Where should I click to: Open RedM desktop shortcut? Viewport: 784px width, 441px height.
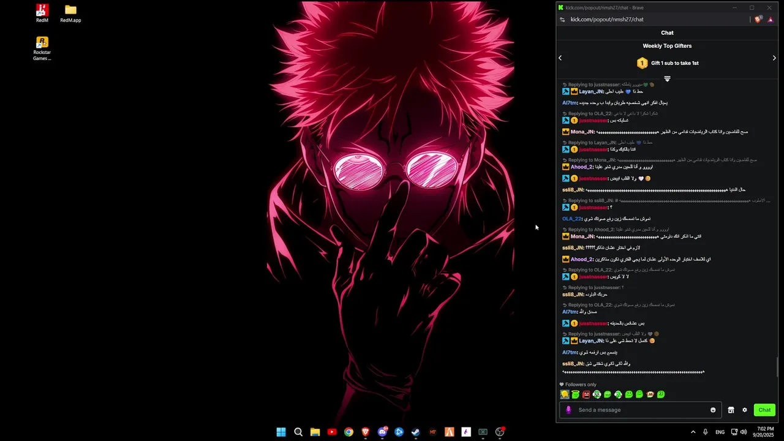click(x=42, y=13)
